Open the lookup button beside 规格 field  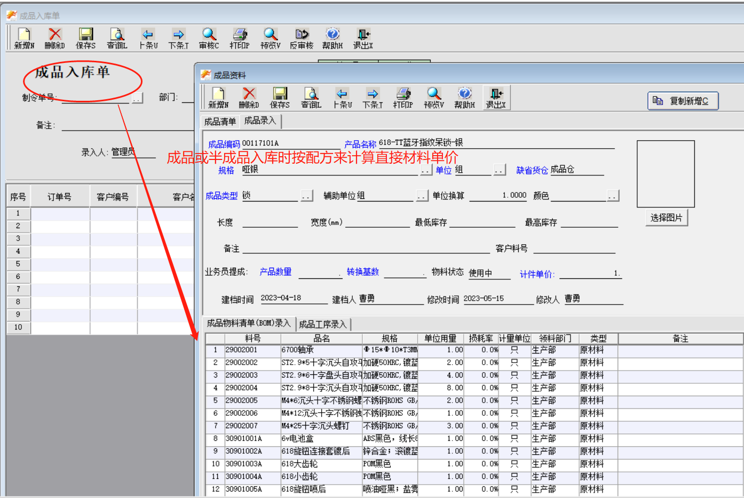pyautogui.click(x=425, y=170)
